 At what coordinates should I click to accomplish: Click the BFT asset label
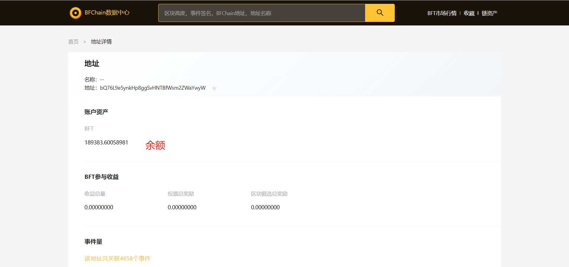pos(89,128)
